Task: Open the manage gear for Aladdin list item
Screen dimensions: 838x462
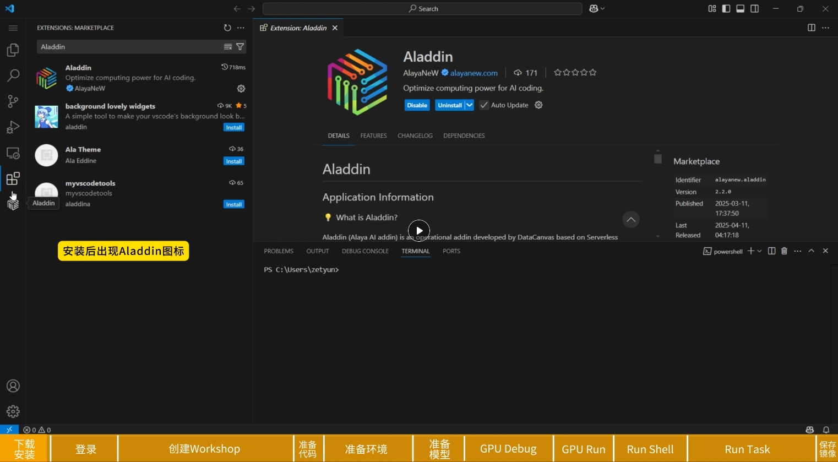Action: click(x=241, y=89)
